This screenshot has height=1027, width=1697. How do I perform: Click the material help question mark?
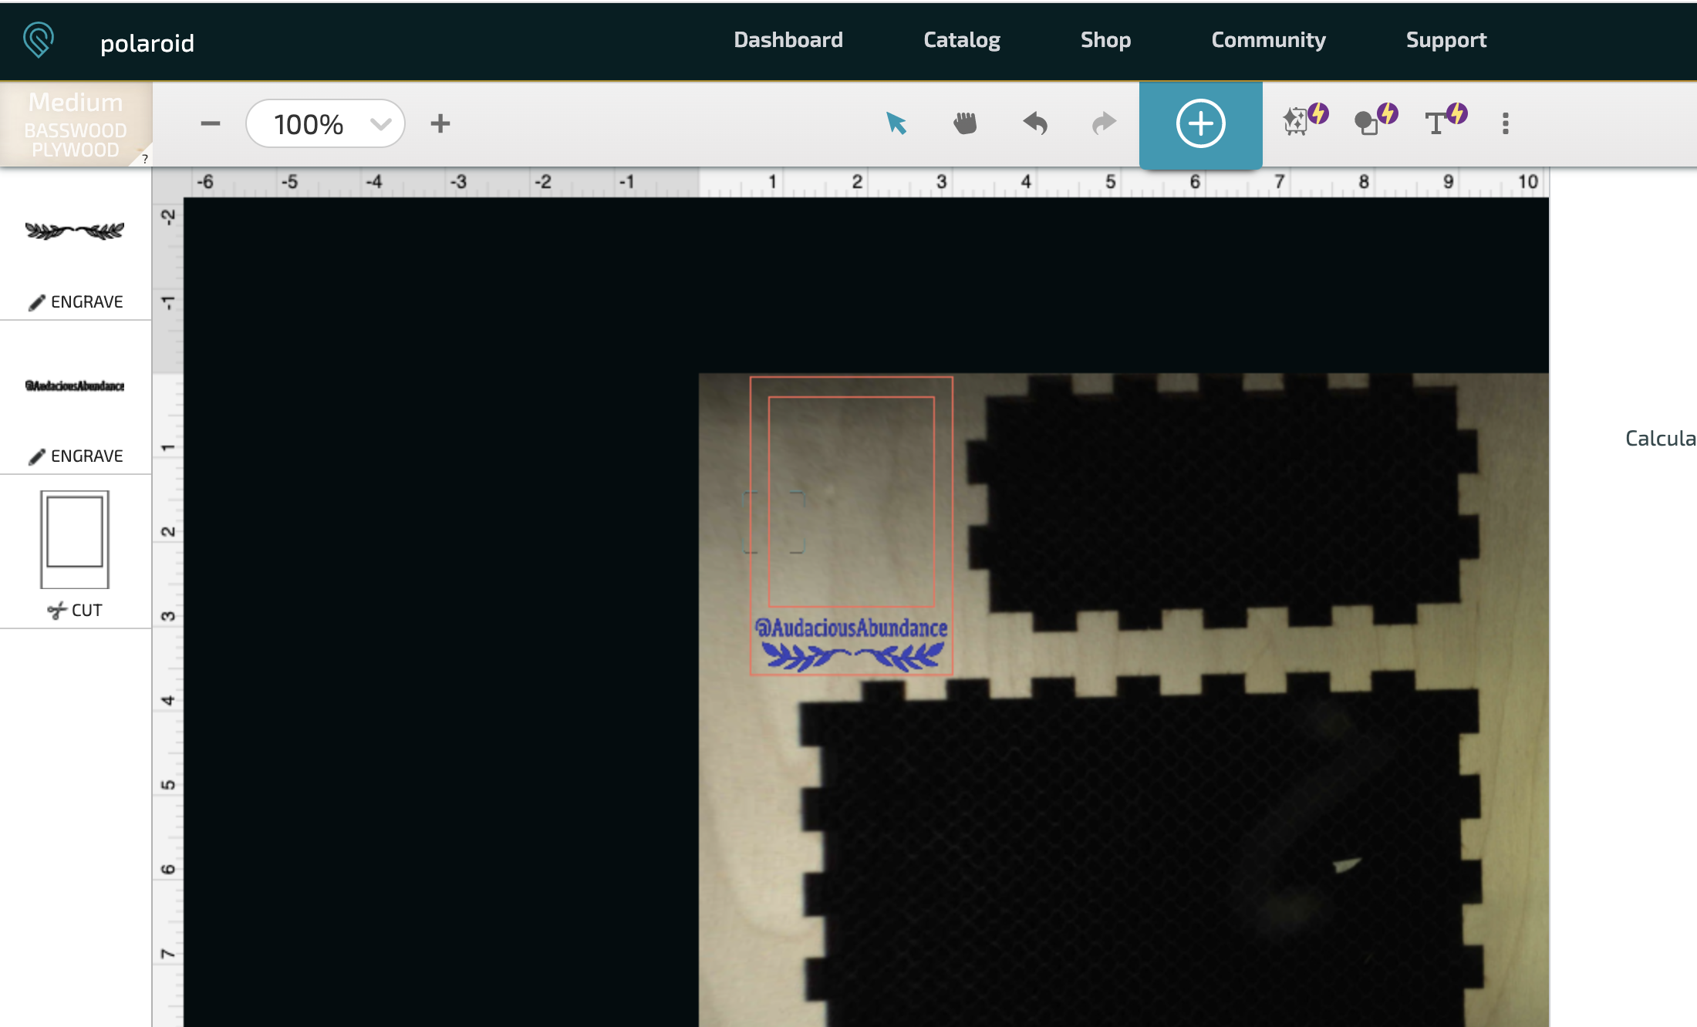pyautogui.click(x=143, y=159)
